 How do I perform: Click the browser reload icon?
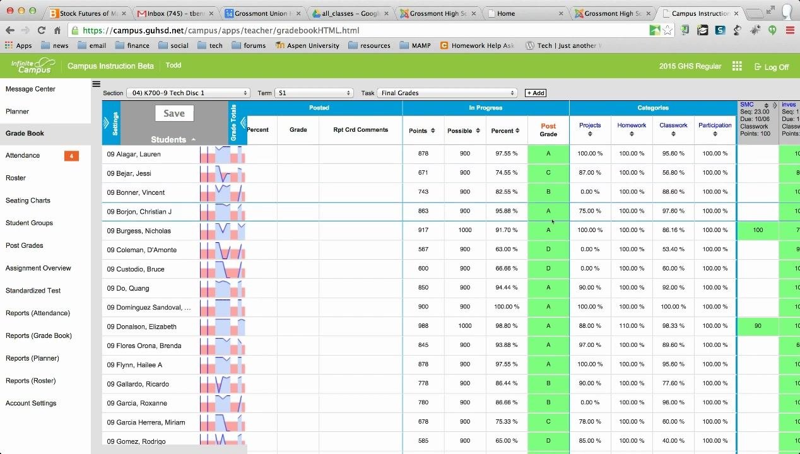(x=41, y=30)
